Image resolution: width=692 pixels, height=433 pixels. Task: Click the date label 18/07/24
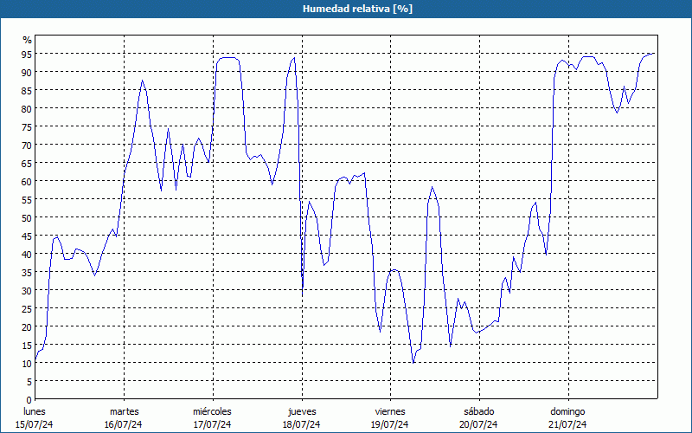point(301,424)
